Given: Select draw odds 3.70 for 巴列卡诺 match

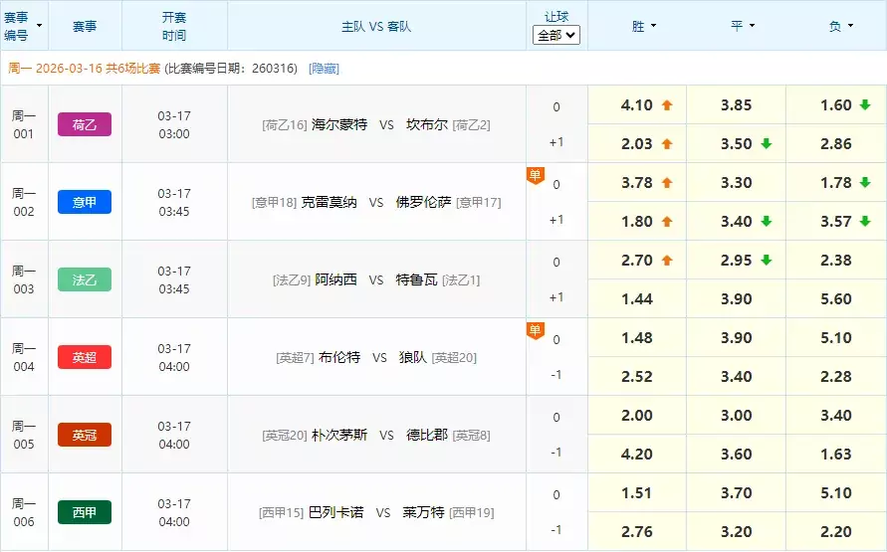Looking at the screenshot, I should click(736, 492).
